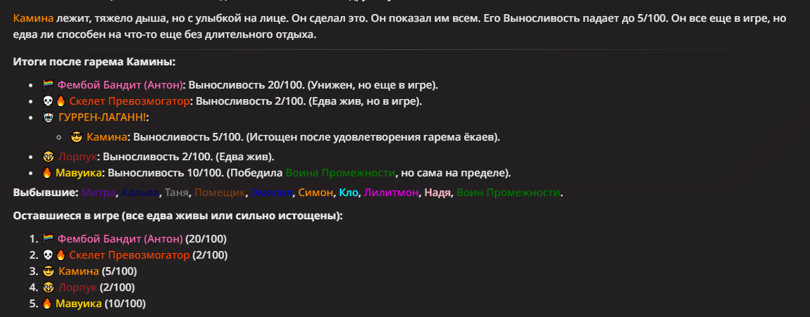The image size is (810, 317).
Task: Click the gray name 'Таня'
Action: [x=177, y=193]
